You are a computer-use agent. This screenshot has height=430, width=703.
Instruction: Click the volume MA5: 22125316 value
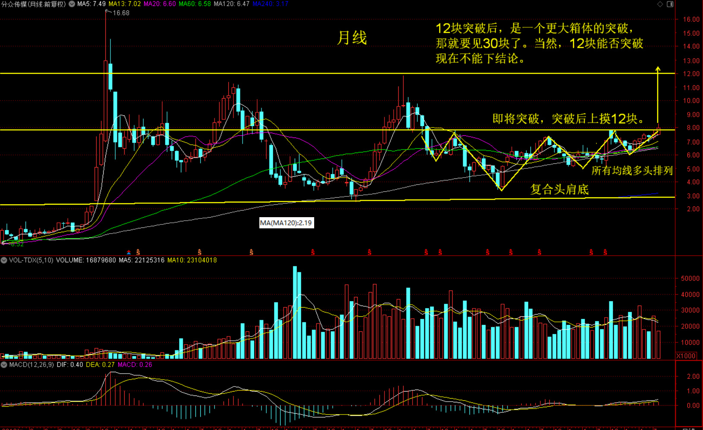tap(142, 260)
